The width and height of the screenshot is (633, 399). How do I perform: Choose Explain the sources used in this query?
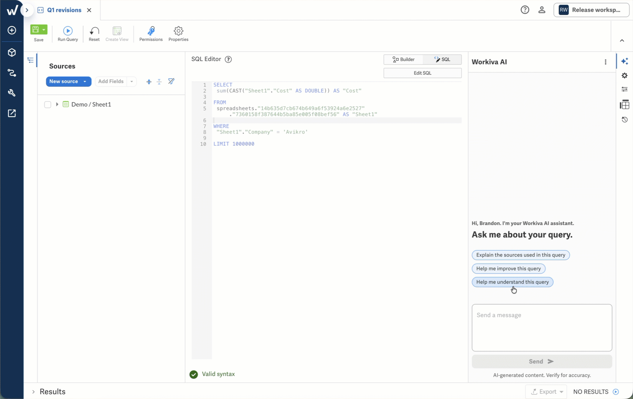pos(521,255)
